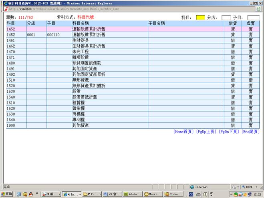264x198 pixels.
Task: Expand the quick launch overflow chevron
Action: point(38,194)
